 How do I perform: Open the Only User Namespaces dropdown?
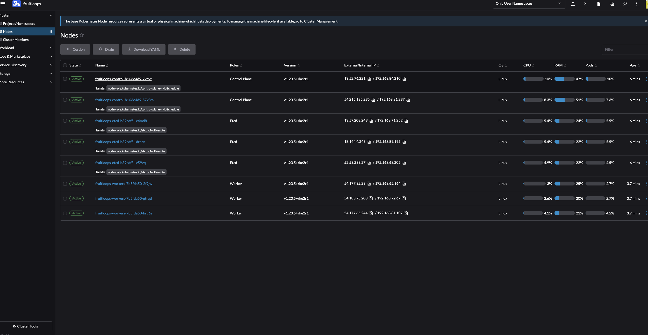click(529, 4)
